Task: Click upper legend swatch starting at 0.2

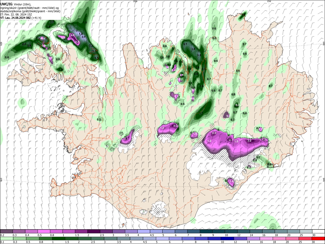Action: 7,232
